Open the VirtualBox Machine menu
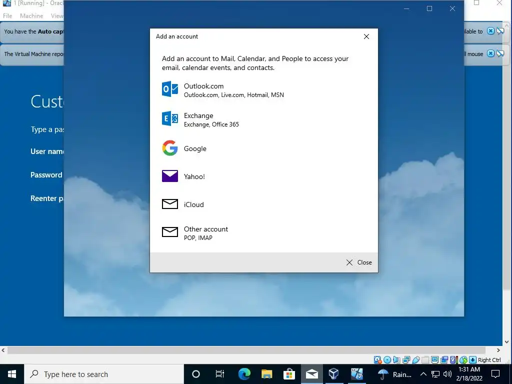This screenshot has height=384, width=512. coord(31,15)
